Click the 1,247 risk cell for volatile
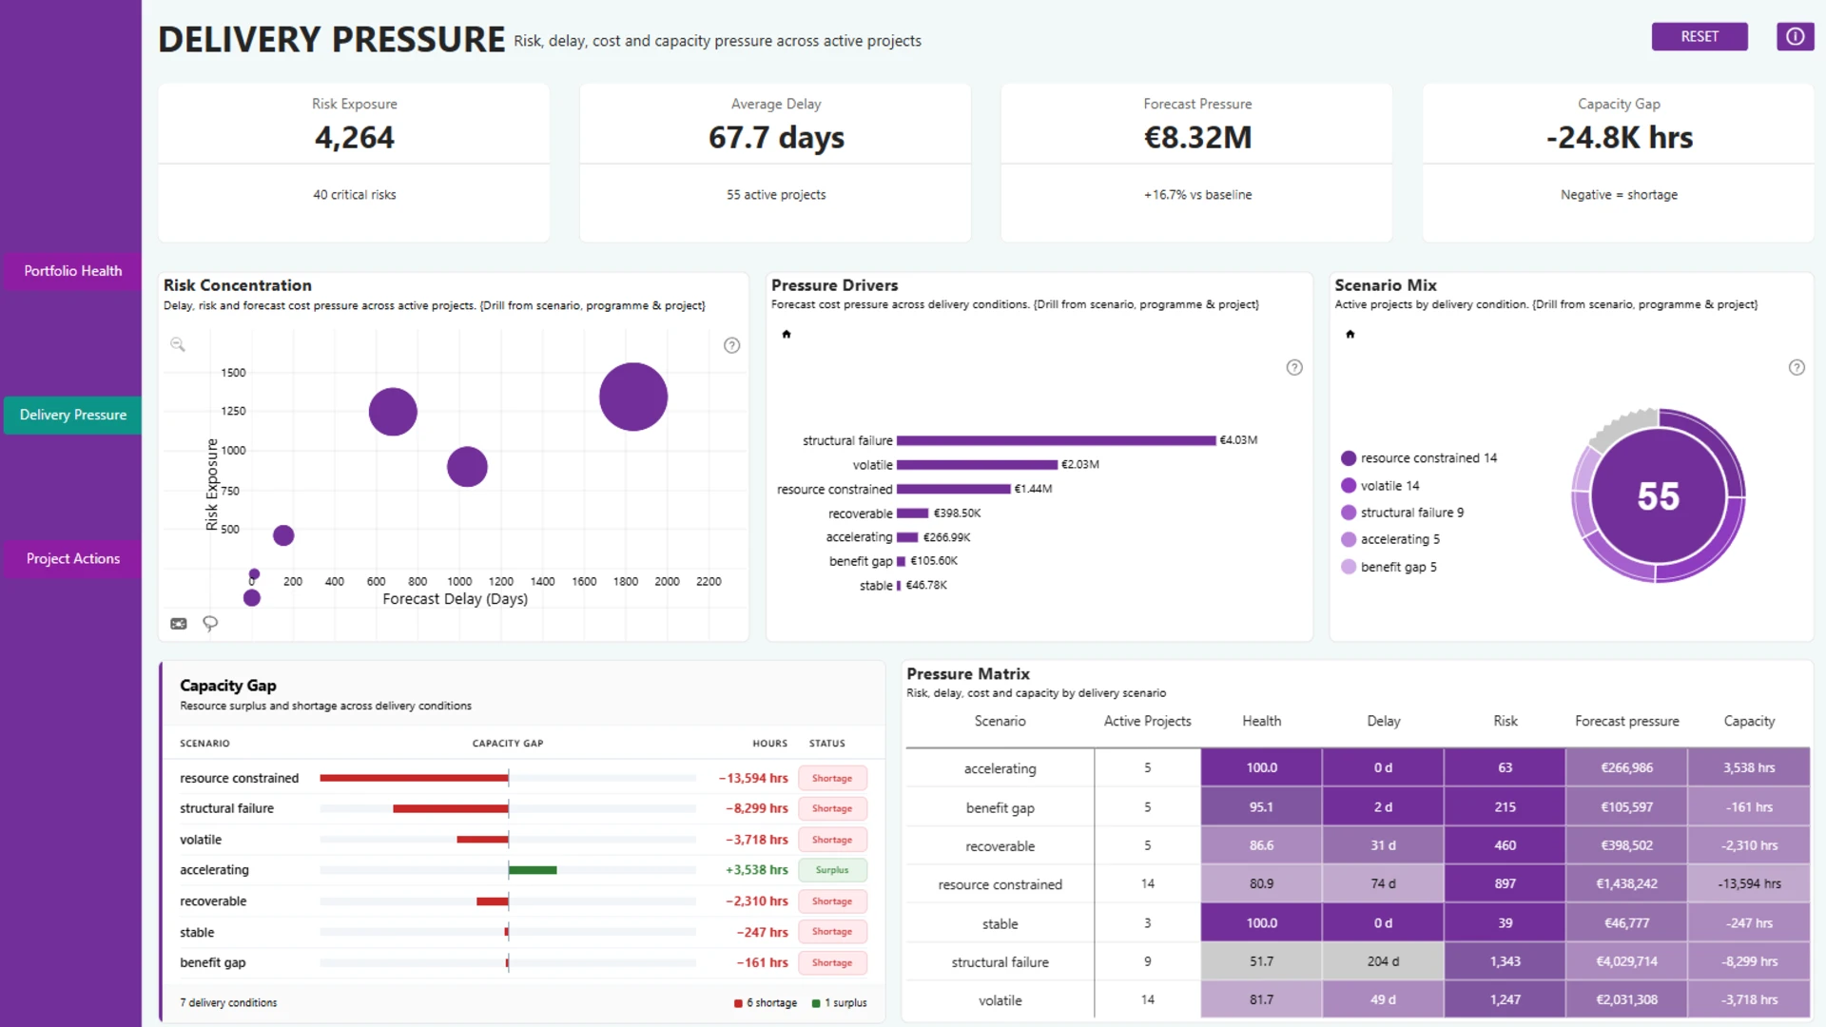1826x1027 pixels. coord(1505,999)
